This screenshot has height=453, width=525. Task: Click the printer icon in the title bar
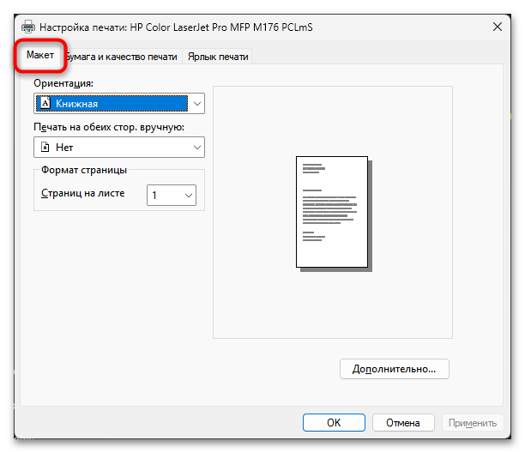(28, 27)
